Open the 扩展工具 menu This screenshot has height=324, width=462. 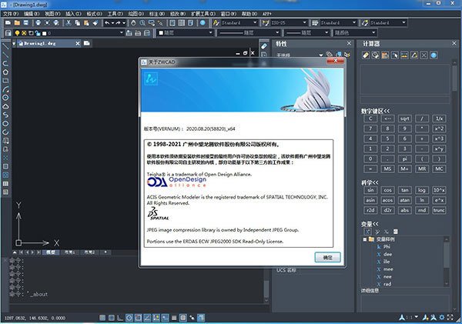point(203,14)
